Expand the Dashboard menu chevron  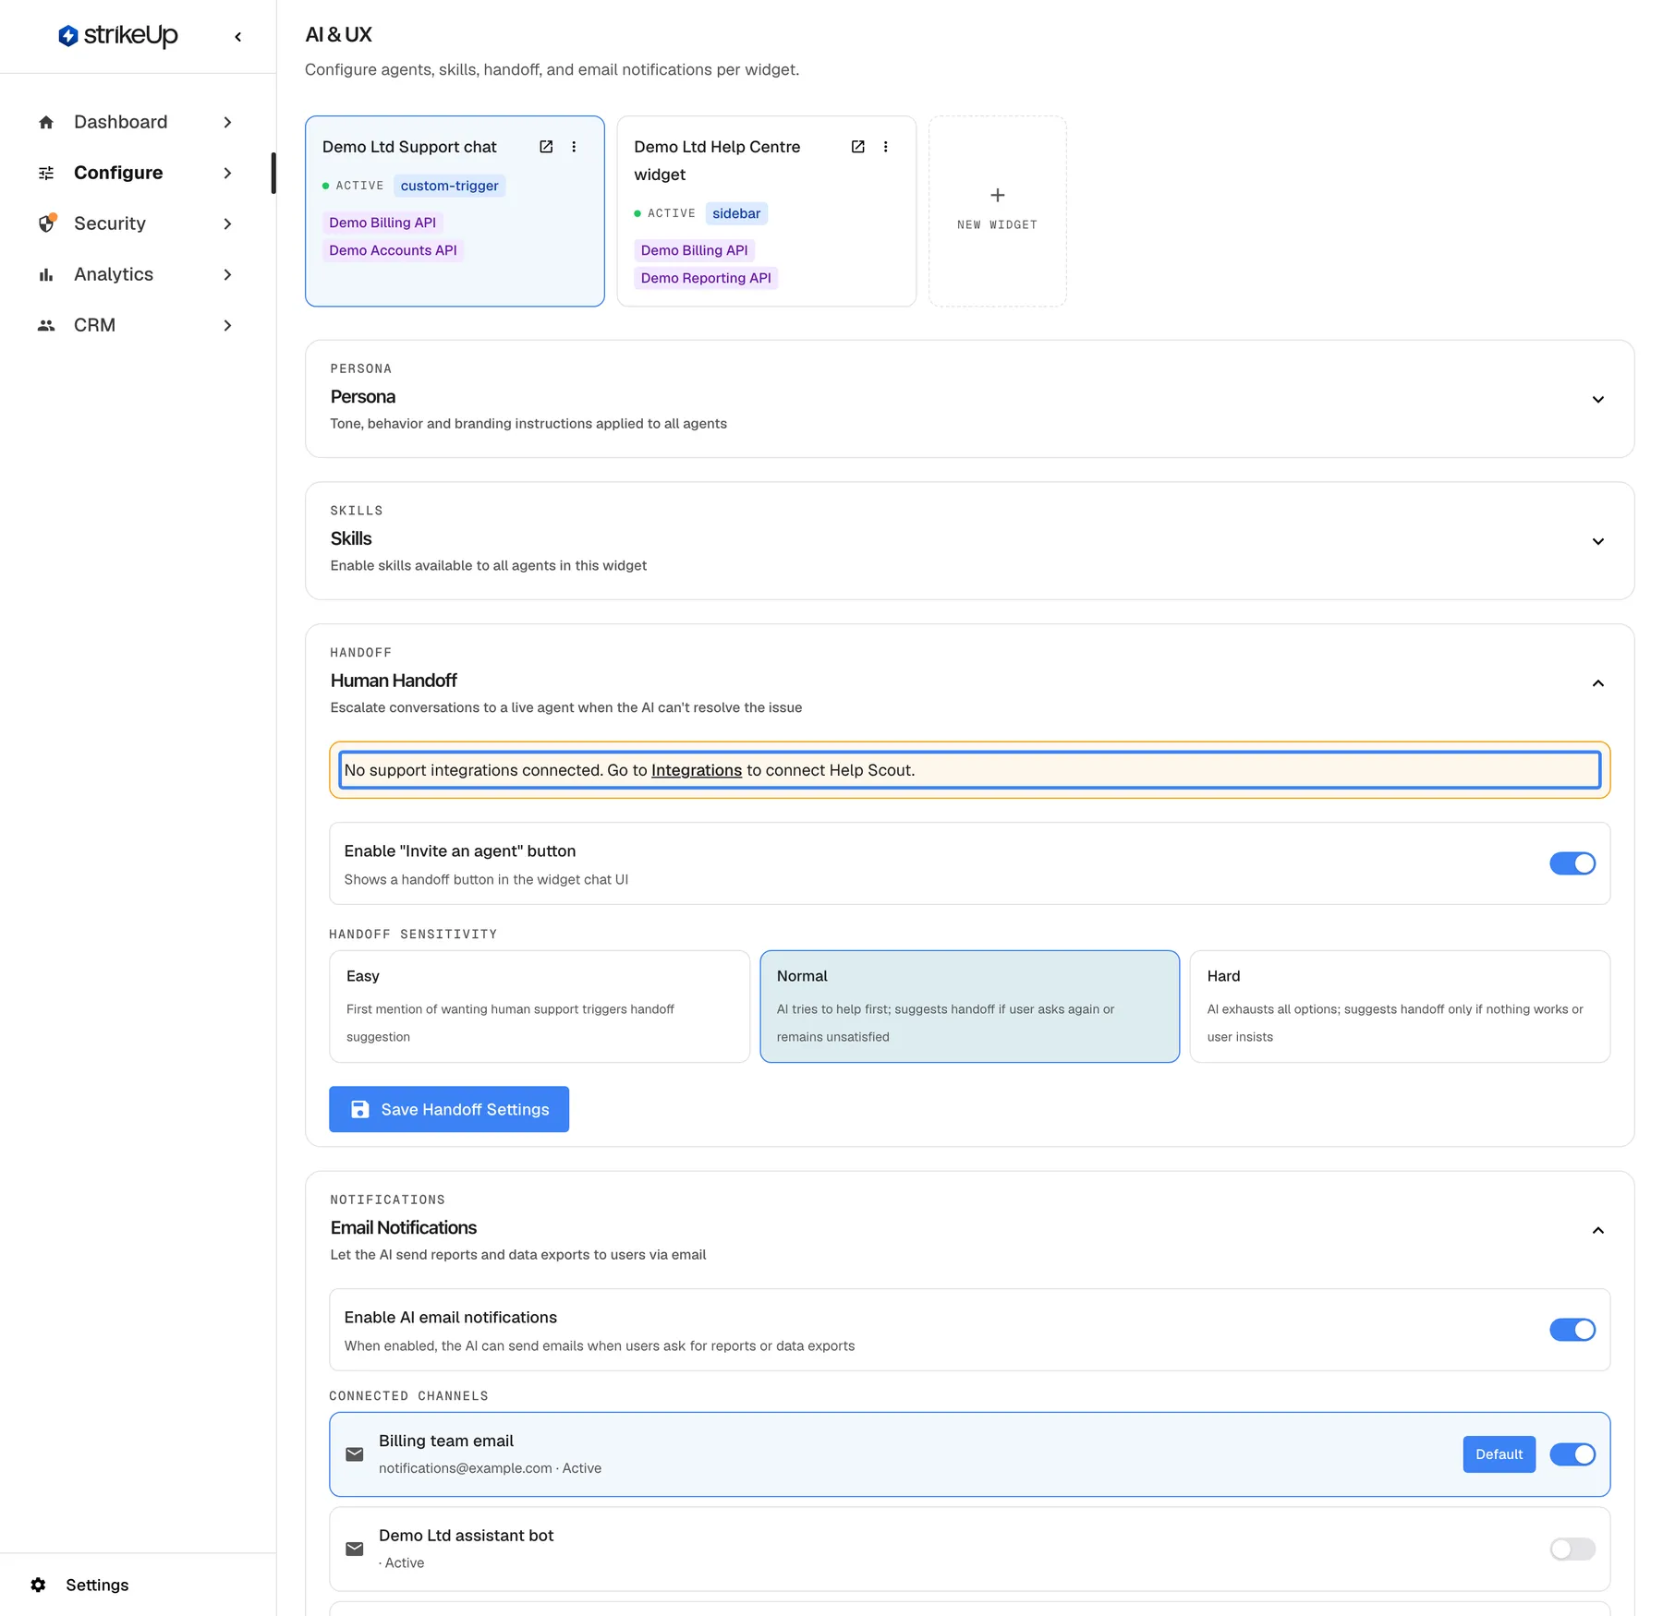pos(227,122)
